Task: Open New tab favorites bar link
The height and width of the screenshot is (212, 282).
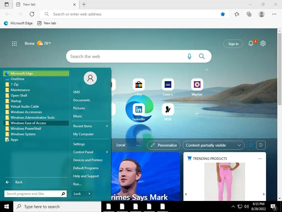Action: pyautogui.click(x=47, y=23)
